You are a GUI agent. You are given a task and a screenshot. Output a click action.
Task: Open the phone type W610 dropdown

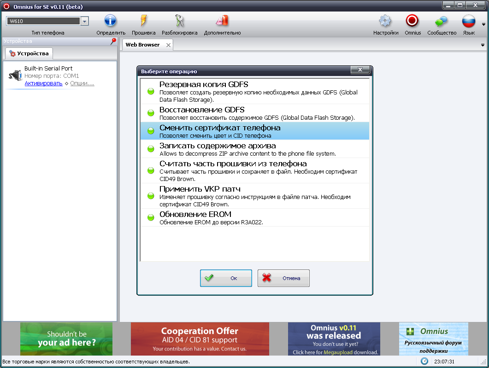[x=84, y=21]
